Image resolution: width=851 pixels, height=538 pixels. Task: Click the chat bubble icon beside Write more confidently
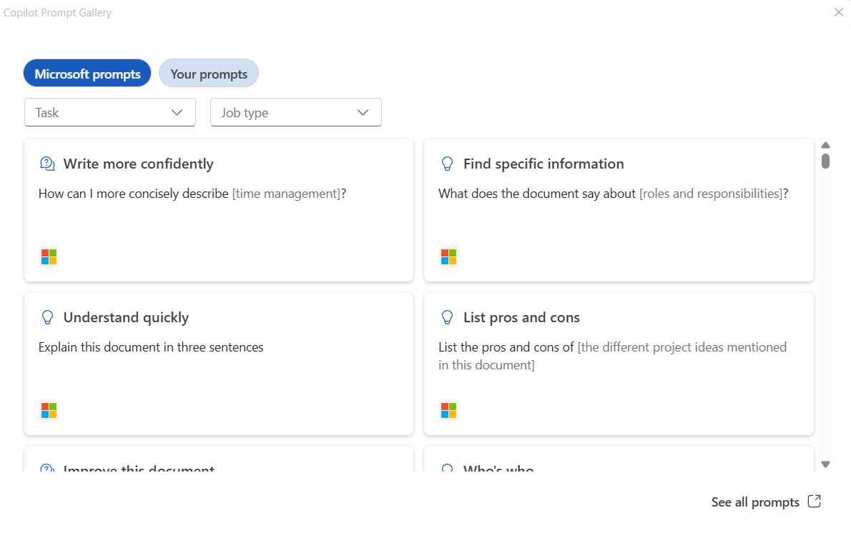[47, 164]
